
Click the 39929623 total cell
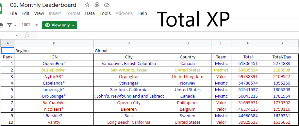(x=248, y=122)
